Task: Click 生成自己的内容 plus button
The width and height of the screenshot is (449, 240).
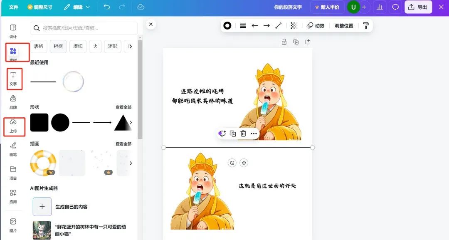Action: pyautogui.click(x=42, y=206)
